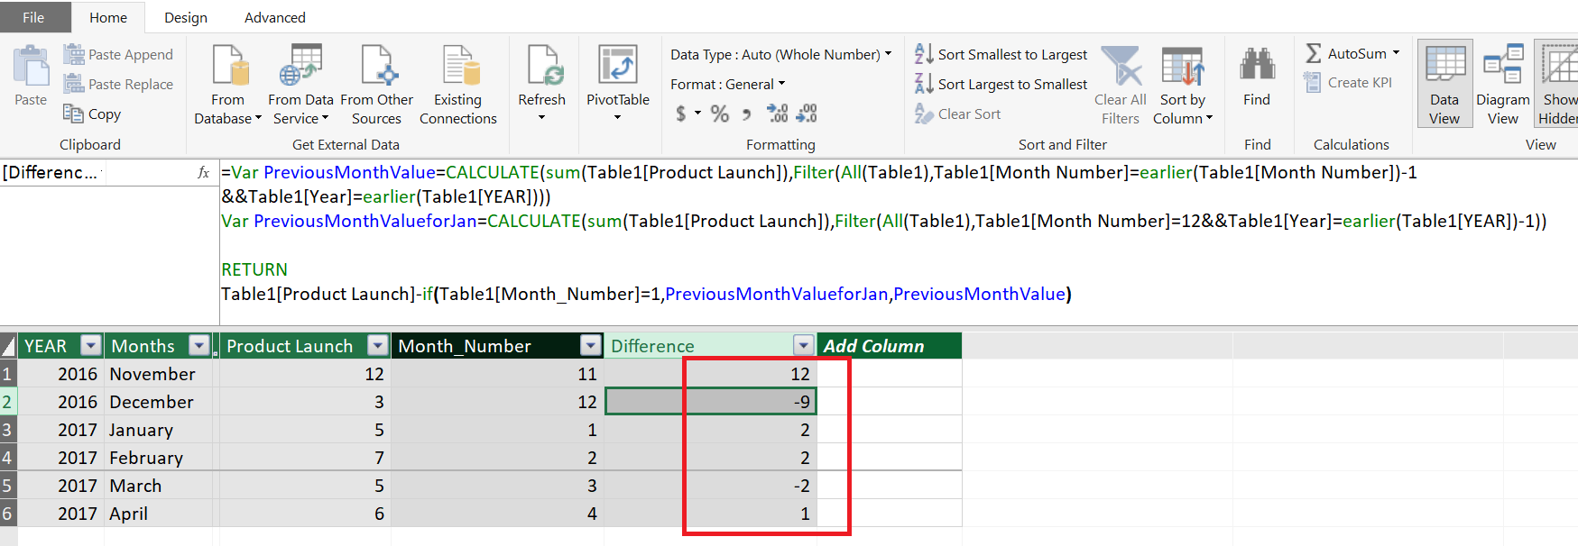The height and width of the screenshot is (546, 1578).
Task: Select the January cell
Action: (x=159, y=430)
